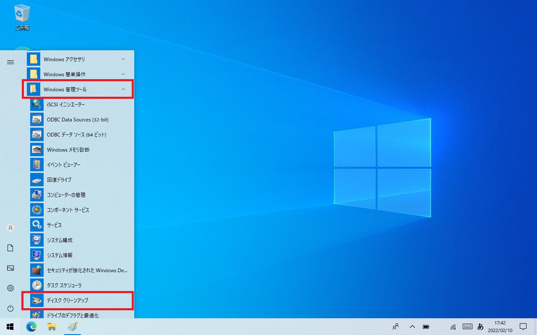Click the サービス gears icon
The image size is (537, 335).
37,225
